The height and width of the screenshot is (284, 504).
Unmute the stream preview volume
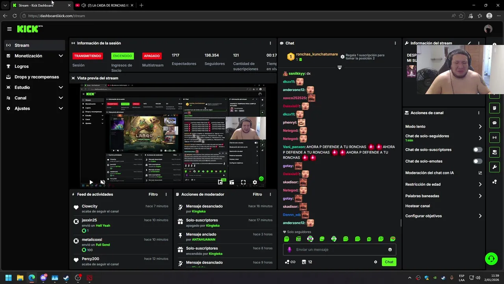(102, 182)
